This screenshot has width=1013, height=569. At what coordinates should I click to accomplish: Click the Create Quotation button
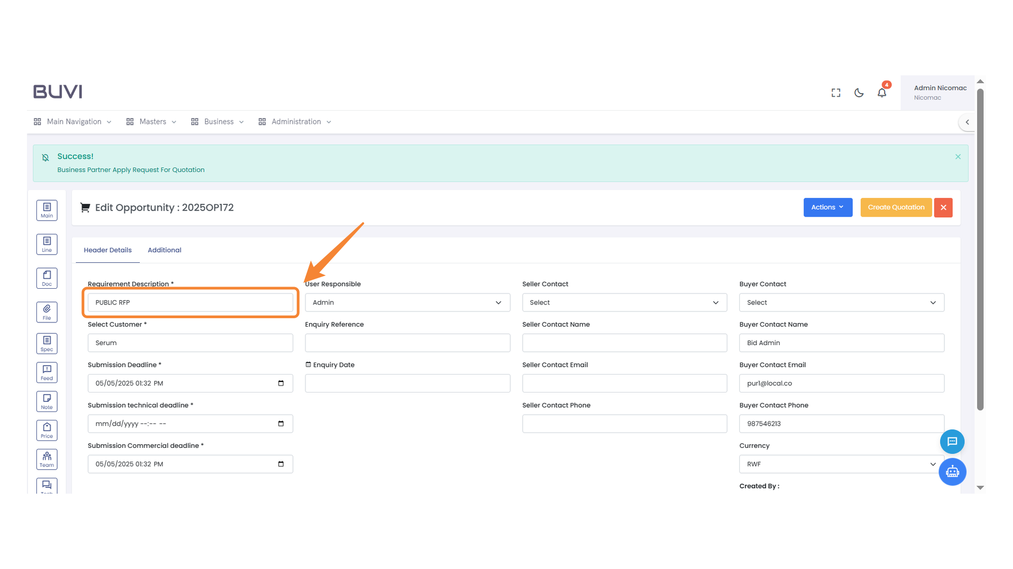[x=895, y=207]
